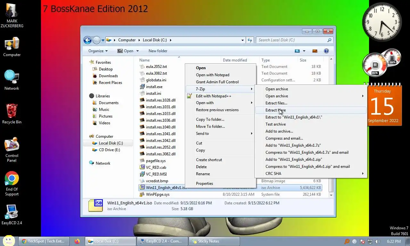Image resolution: width=410 pixels, height=246 pixels.
Task: Open the Control Panel desktop icon
Action: point(12,150)
